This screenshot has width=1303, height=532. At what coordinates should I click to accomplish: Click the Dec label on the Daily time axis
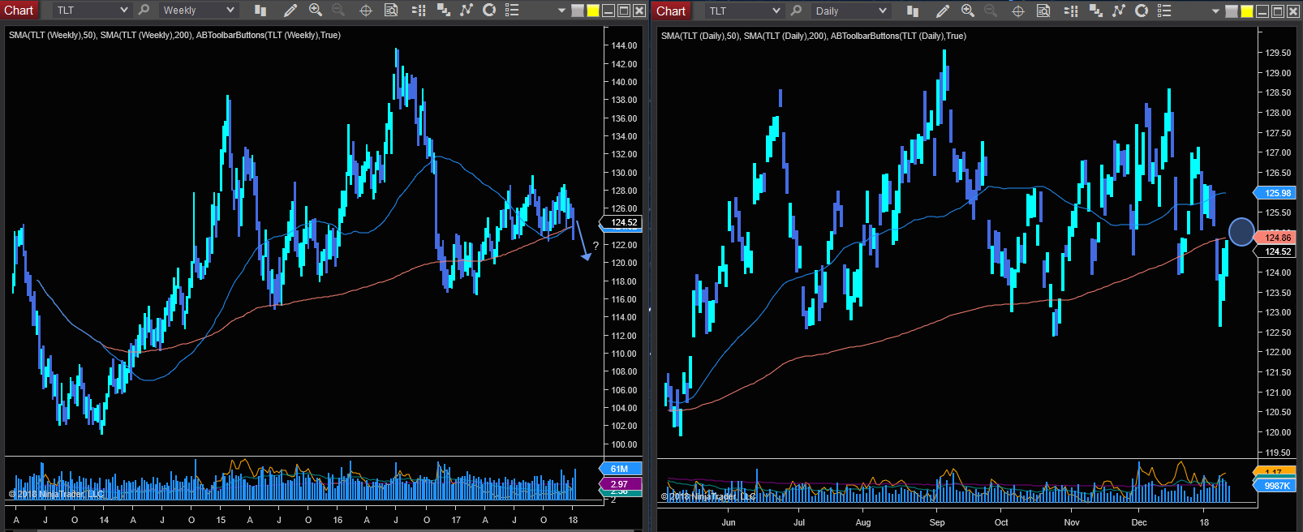click(x=1139, y=522)
